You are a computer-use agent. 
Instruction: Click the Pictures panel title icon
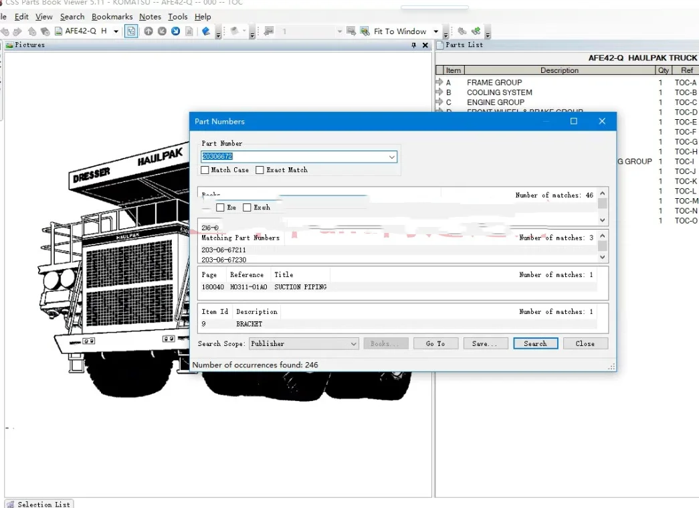click(x=9, y=45)
